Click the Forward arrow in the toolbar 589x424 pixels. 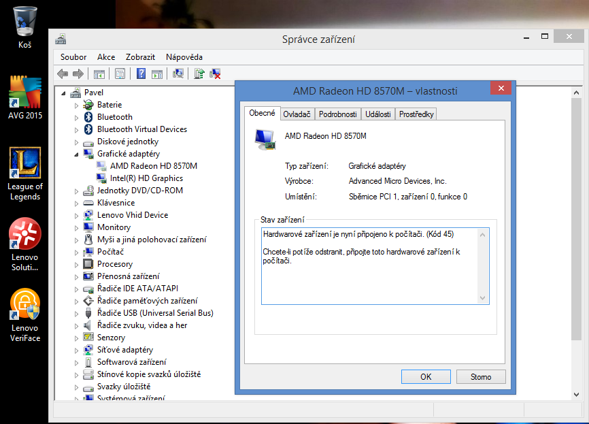pyautogui.click(x=78, y=74)
